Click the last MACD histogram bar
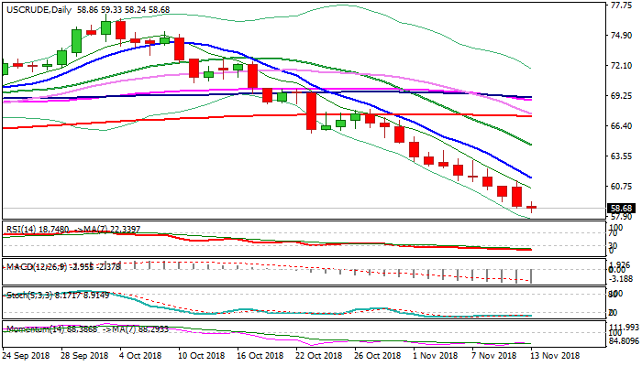The height and width of the screenshot is (366, 642). point(532,275)
